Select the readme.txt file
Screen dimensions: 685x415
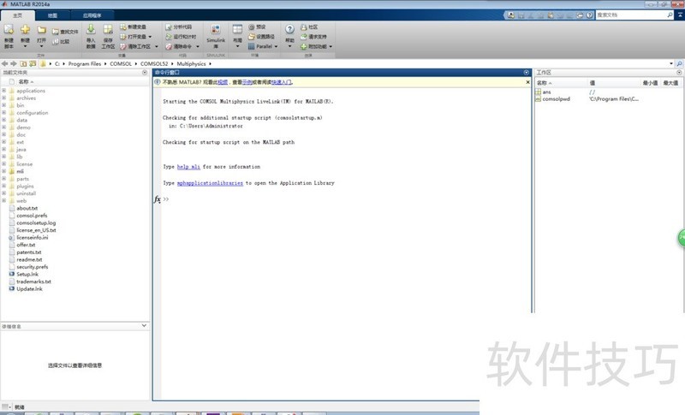click(29, 259)
